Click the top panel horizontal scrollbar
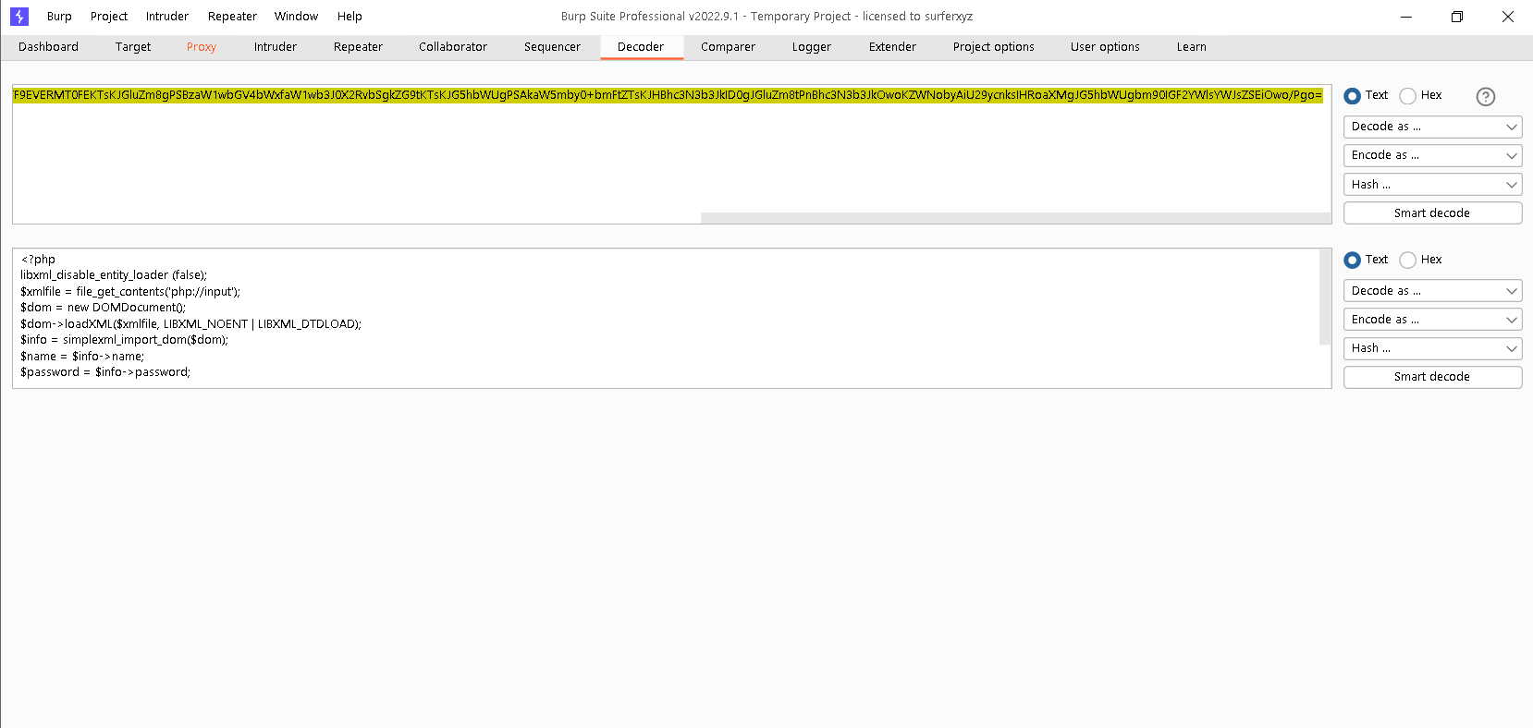Screen dimensions: 1533x728 tap(1015, 218)
